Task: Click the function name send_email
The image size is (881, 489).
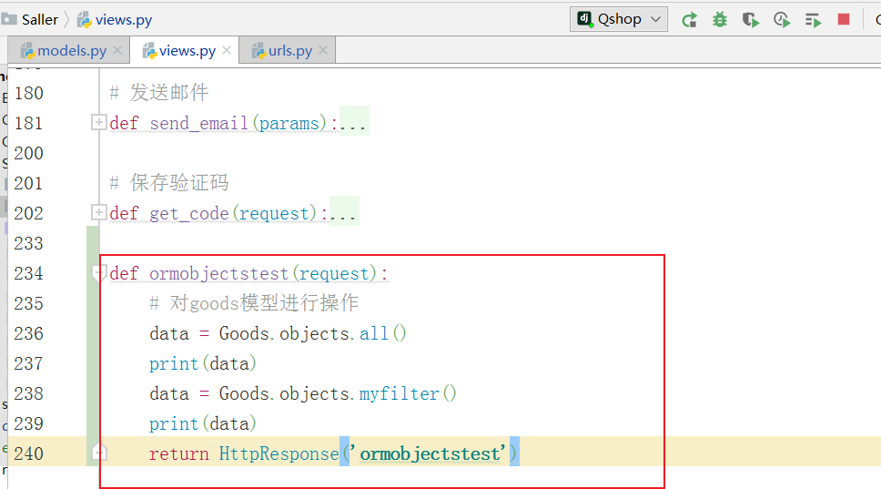Action: [x=199, y=123]
